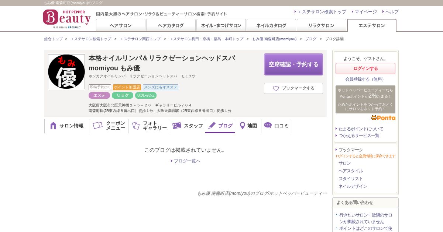This screenshot has height=232, width=443.
Task: Go to 総合トップ breadcrumb
Action: click(x=54, y=39)
